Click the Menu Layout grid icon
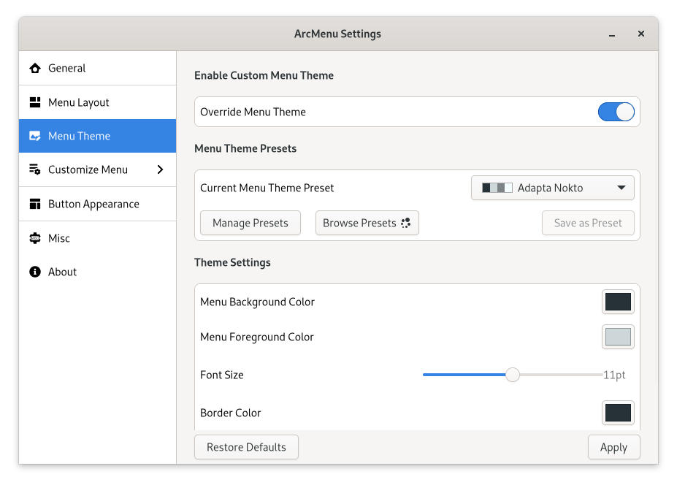Image resolution: width=677 pixels, height=485 pixels. pyautogui.click(x=34, y=103)
